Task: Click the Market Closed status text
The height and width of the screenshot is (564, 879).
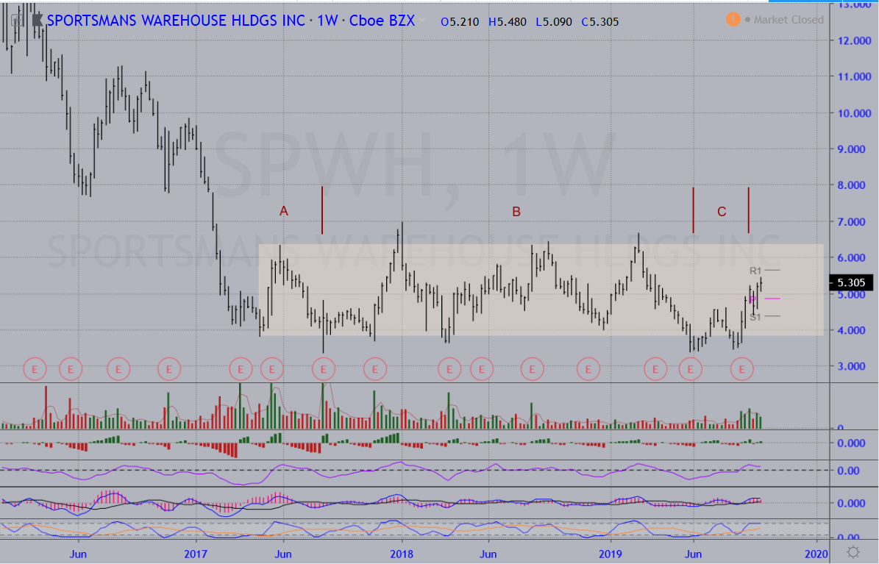Action: point(789,20)
